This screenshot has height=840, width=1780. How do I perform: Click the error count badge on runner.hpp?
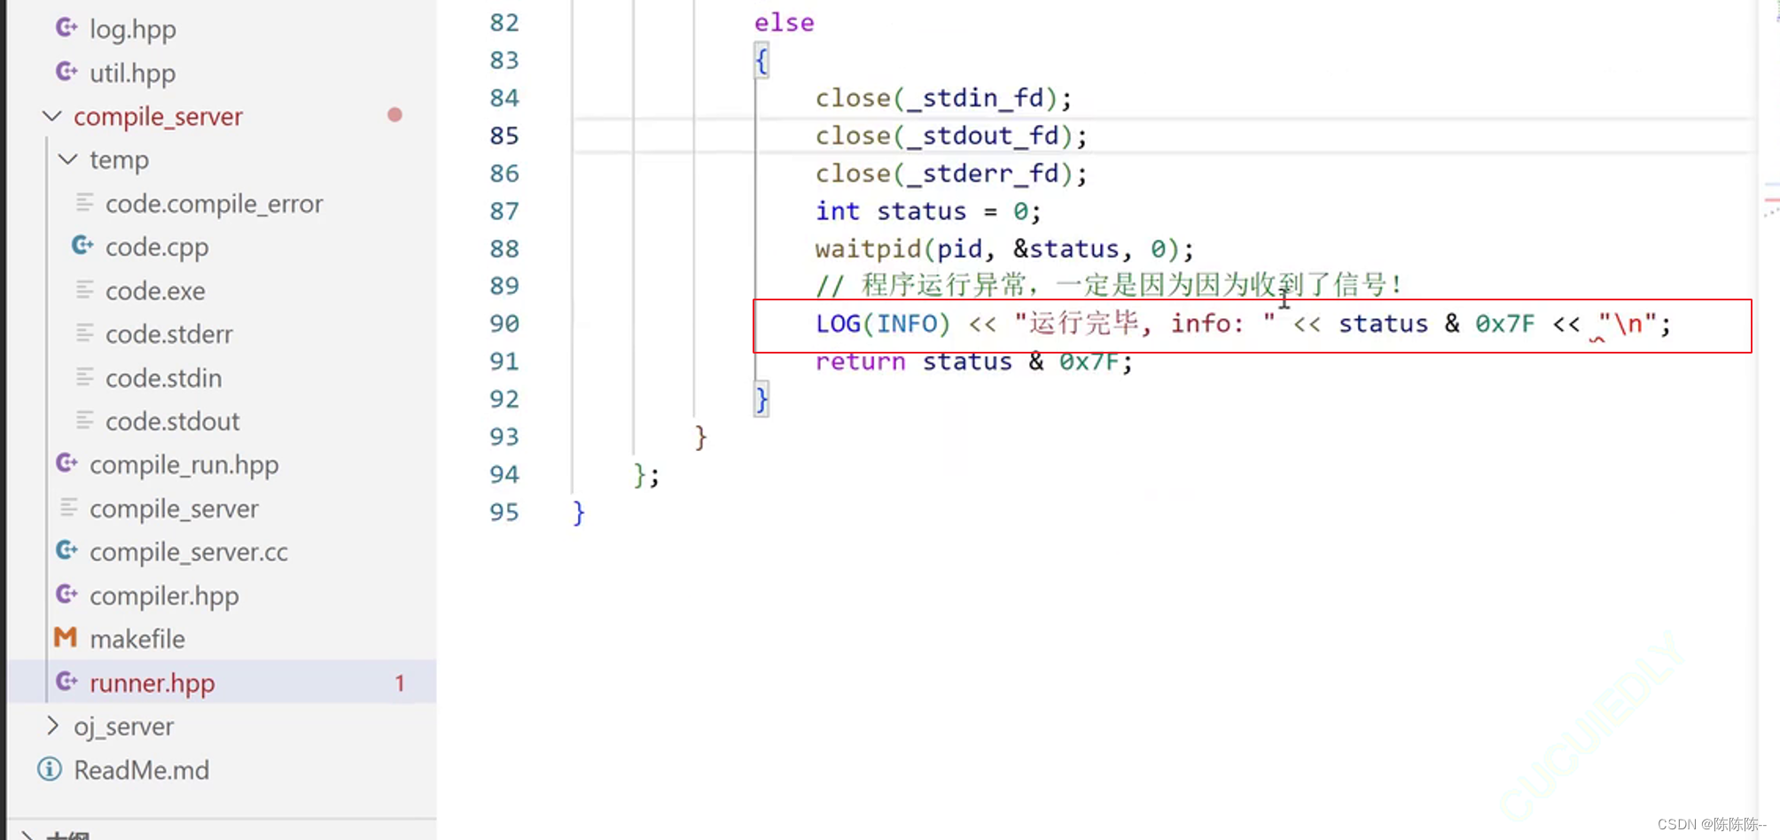pyautogui.click(x=400, y=682)
